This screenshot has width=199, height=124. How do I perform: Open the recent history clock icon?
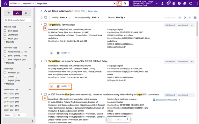pyautogui.click(x=191, y=3)
